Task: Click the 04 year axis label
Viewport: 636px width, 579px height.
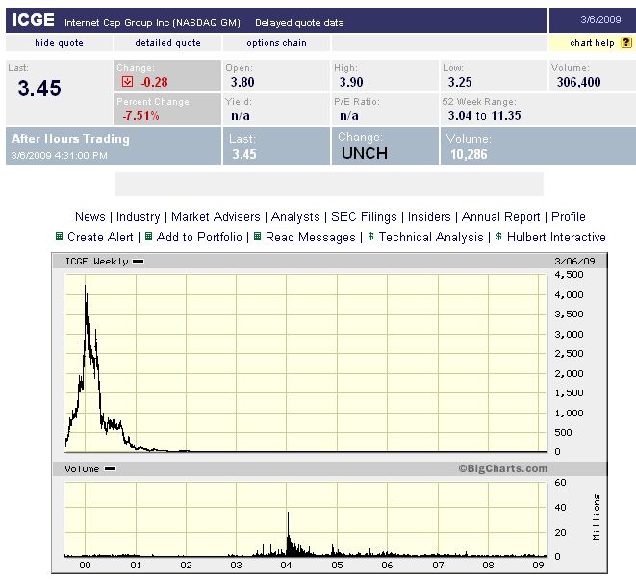Action: (x=286, y=566)
